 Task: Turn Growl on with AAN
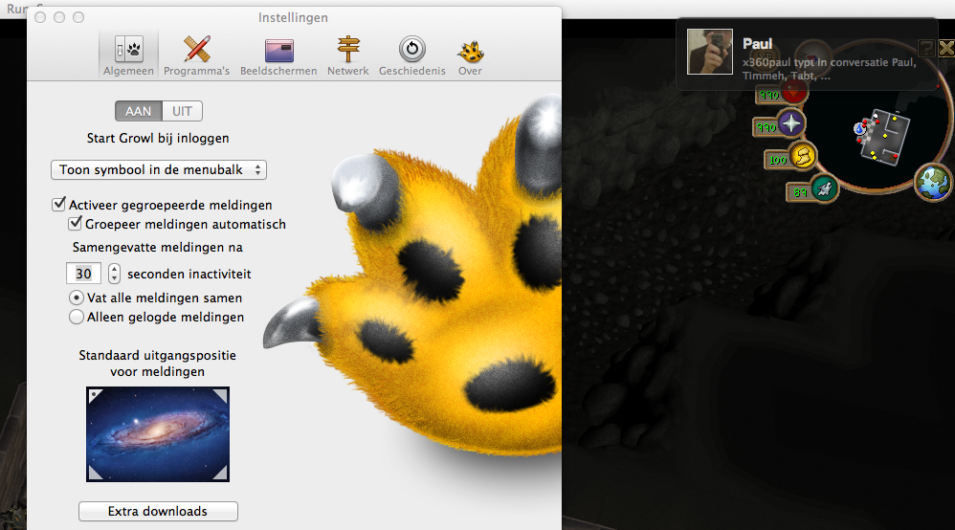[x=138, y=112]
